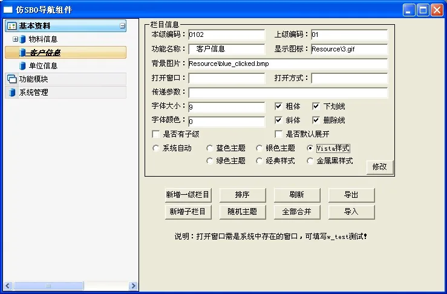
Task: Select 物料信息 in the tree
Action: (44, 39)
